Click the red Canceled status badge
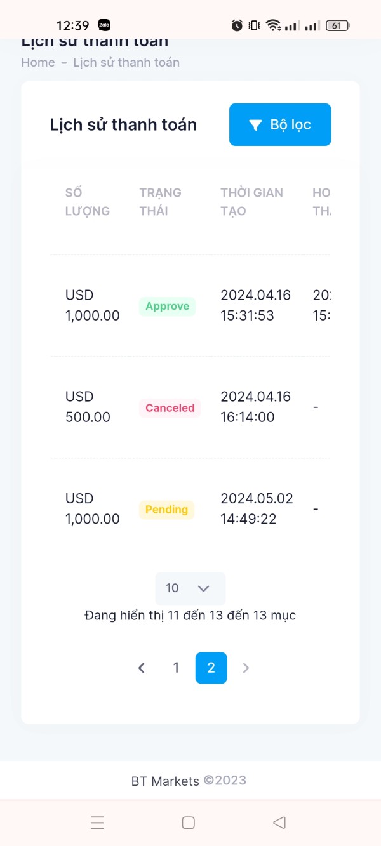 pos(170,408)
